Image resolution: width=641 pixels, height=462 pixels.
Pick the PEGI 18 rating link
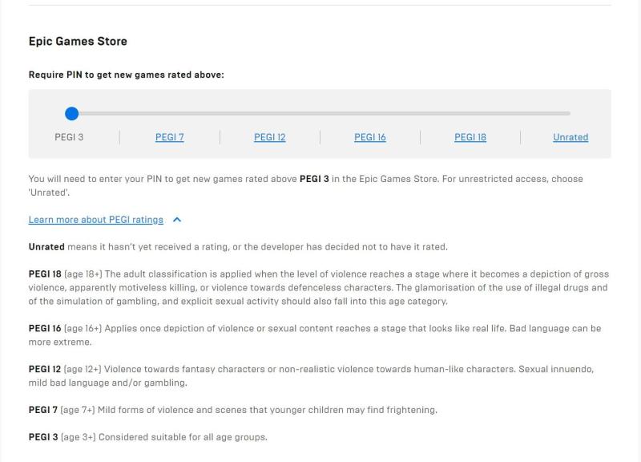click(x=470, y=137)
